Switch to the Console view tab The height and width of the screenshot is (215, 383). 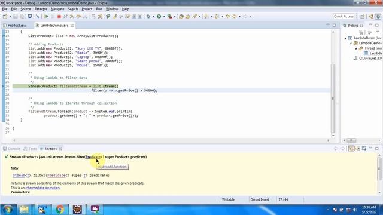12,149
